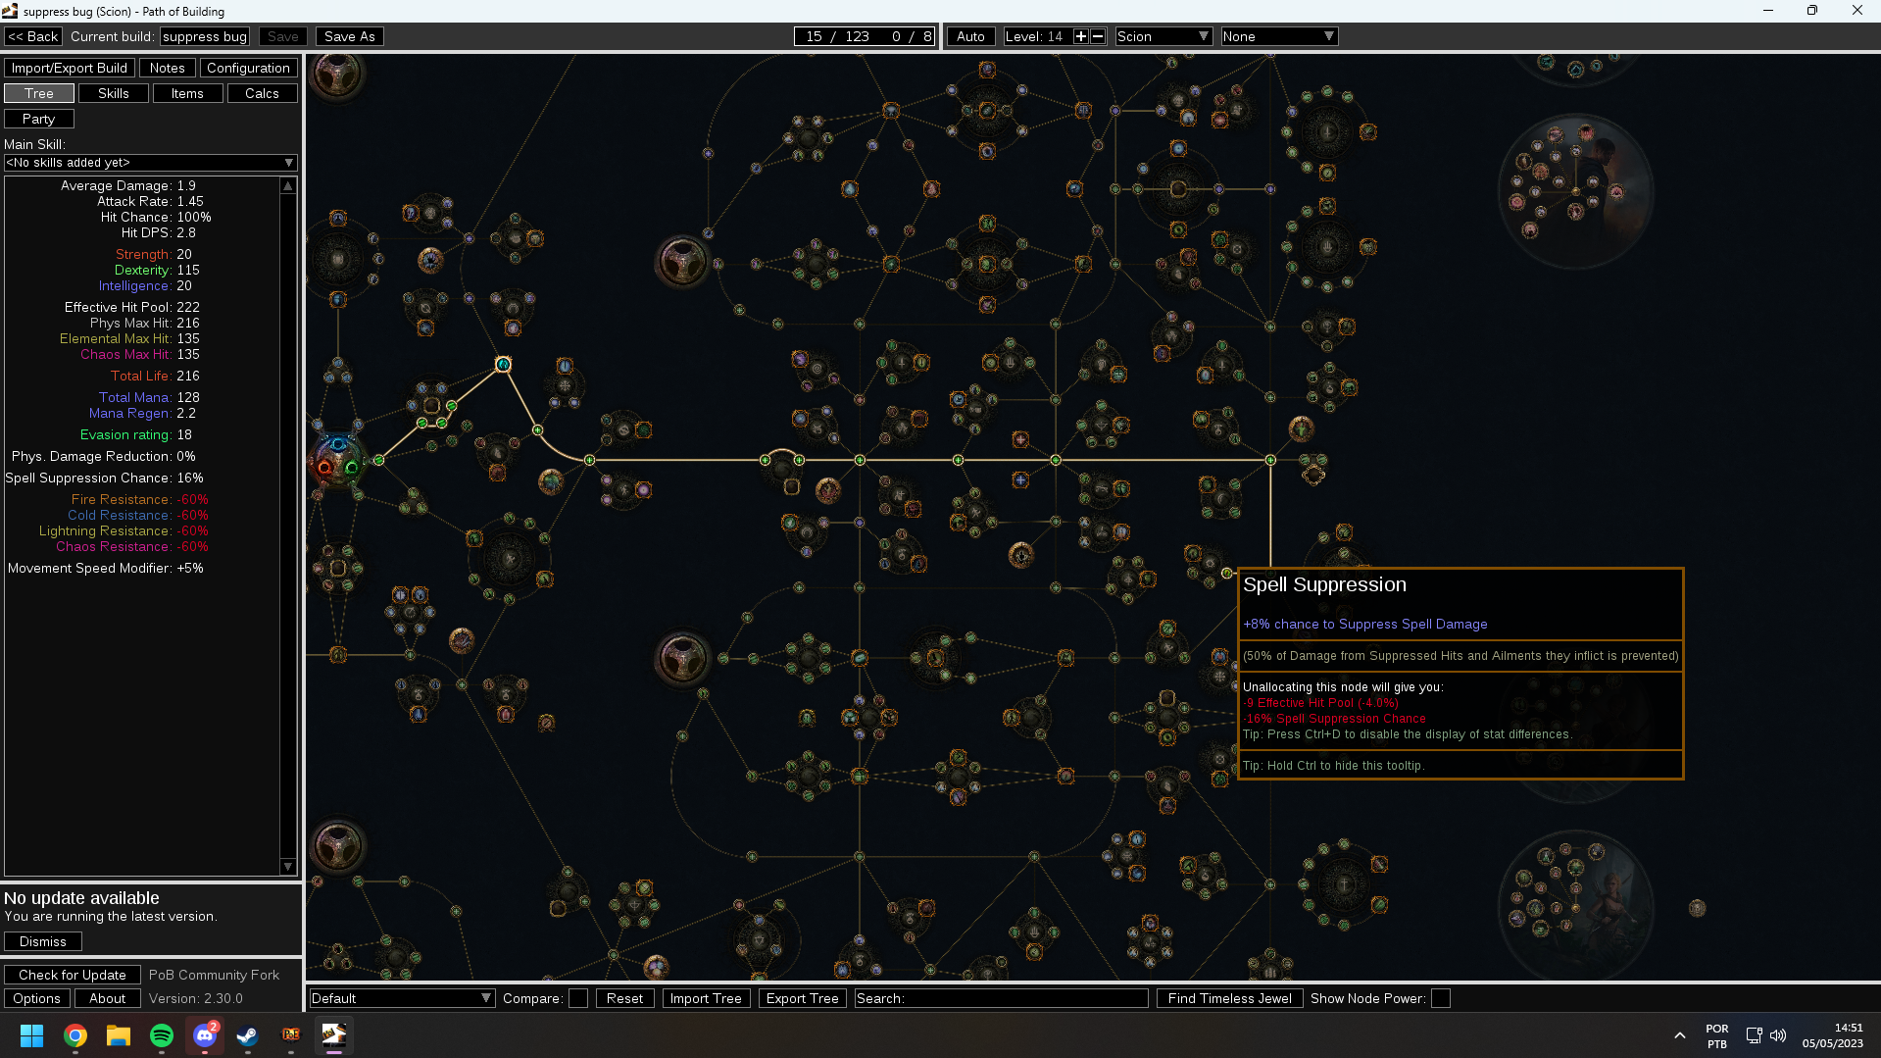The height and width of the screenshot is (1058, 1881).
Task: Click the Scion class start node
Action: tap(338, 459)
